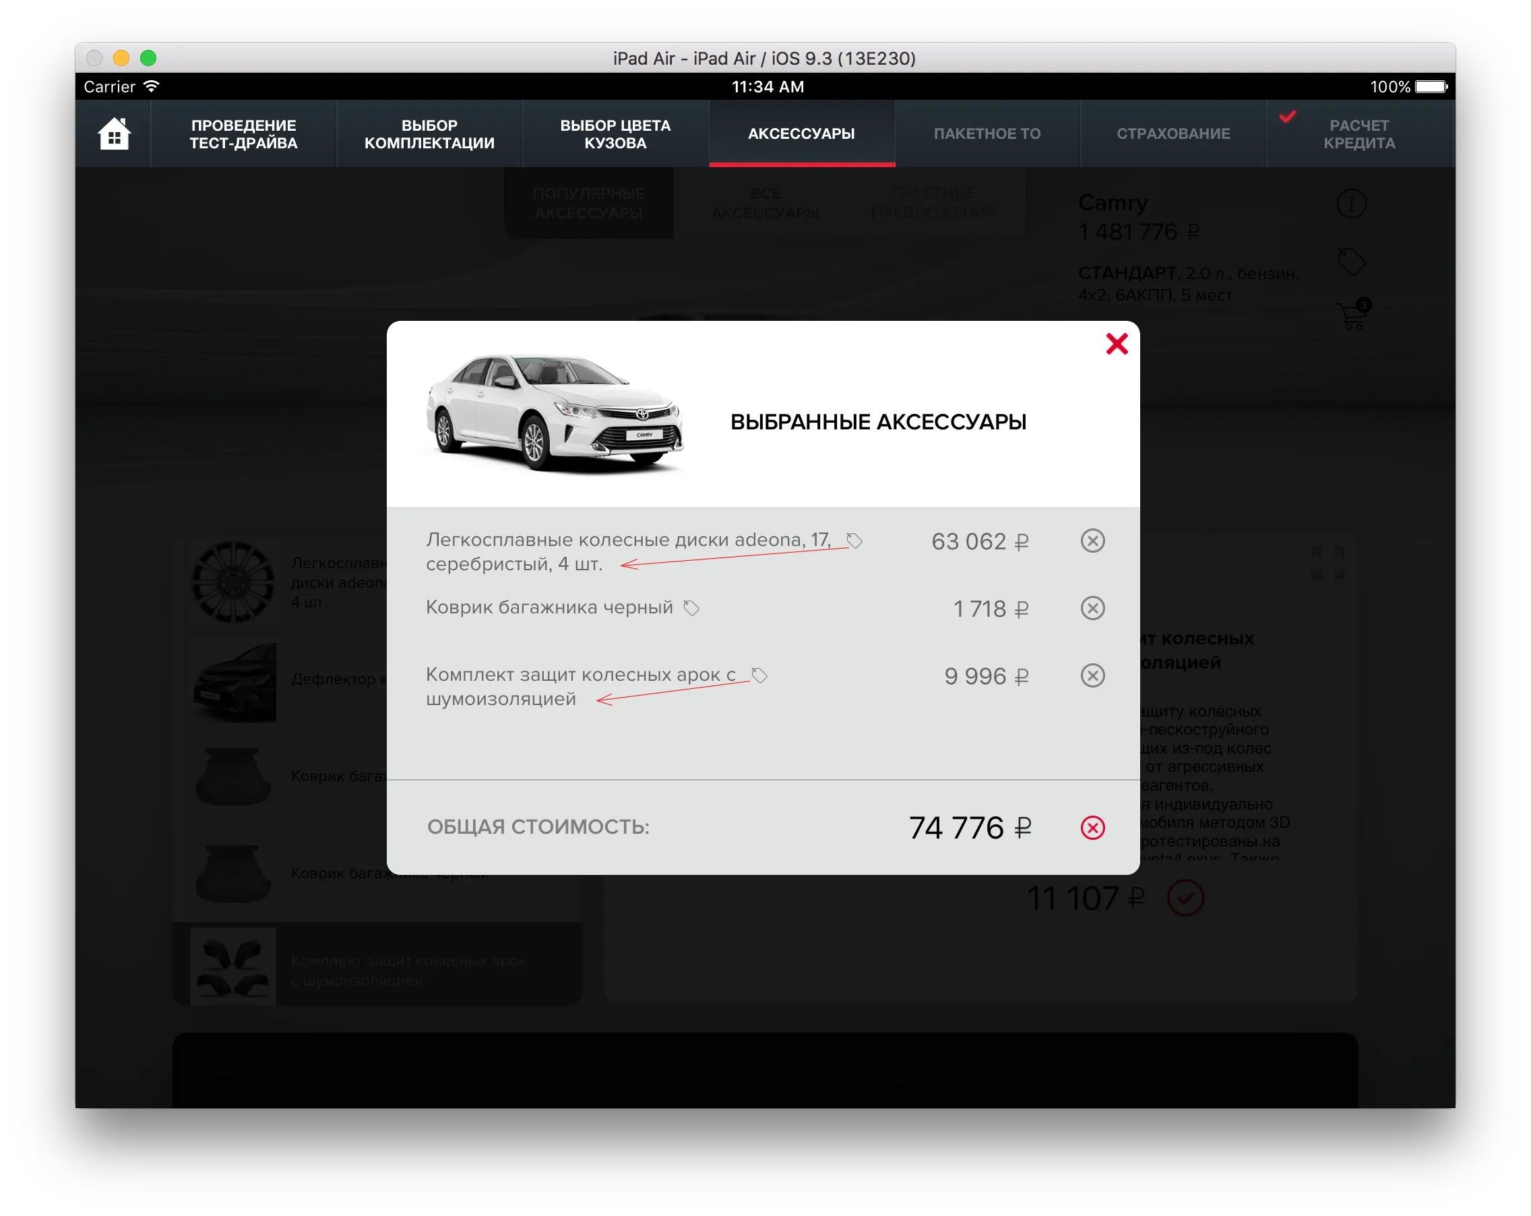Tap price tag icon next to alloy wheels

[x=854, y=541]
